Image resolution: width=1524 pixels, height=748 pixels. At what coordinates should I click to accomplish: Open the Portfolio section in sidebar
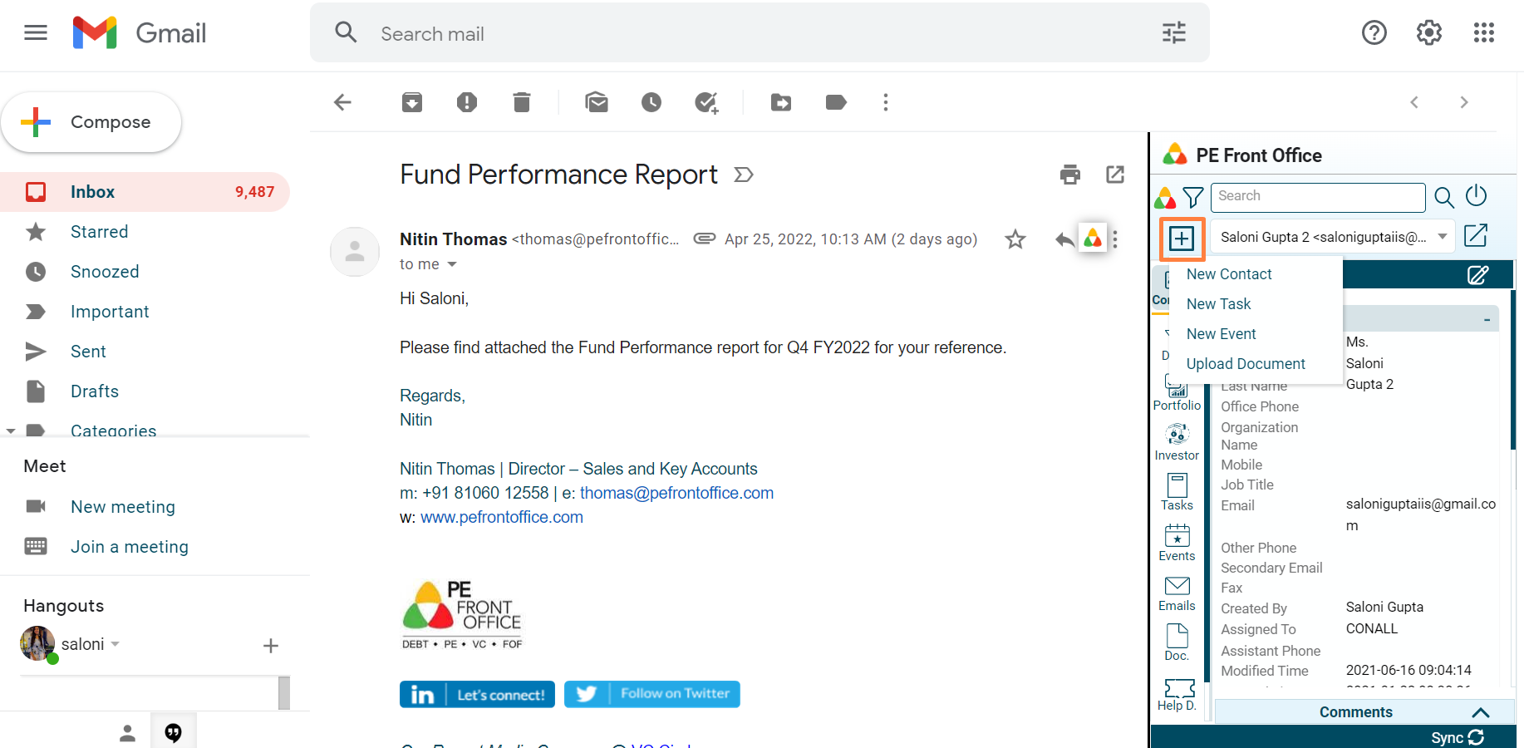1177,394
